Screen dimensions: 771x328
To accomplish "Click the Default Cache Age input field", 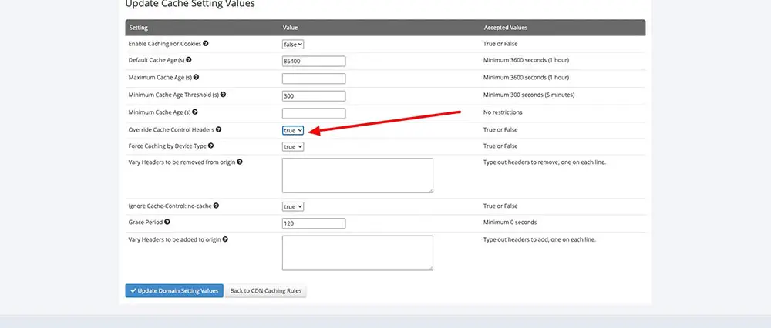I will click(x=314, y=62).
